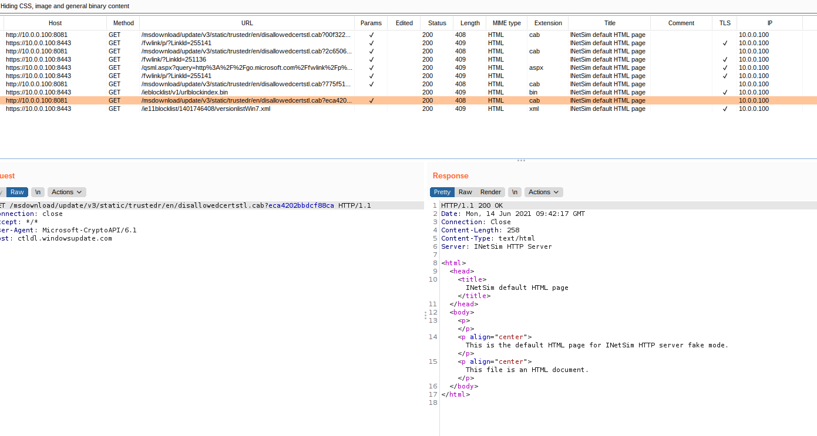Screen dimensions: 817x436
Task: Click the Extension column header
Action: [548, 23]
